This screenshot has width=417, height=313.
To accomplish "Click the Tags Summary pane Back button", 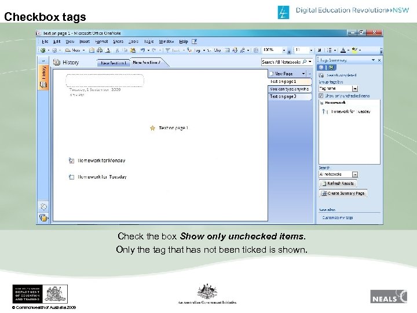I will [321, 67].
